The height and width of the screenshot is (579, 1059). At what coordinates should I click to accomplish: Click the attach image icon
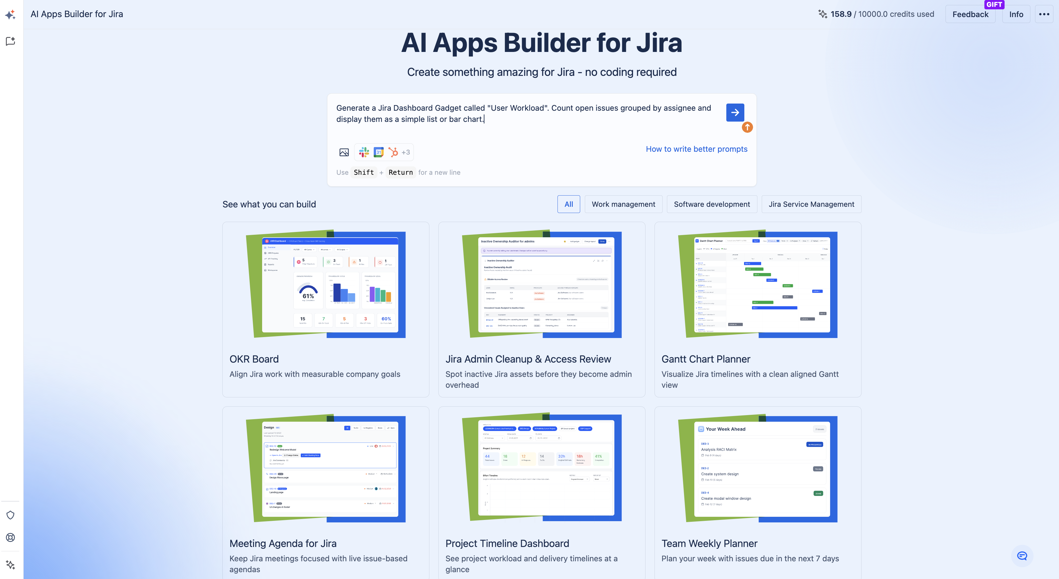pyautogui.click(x=344, y=153)
